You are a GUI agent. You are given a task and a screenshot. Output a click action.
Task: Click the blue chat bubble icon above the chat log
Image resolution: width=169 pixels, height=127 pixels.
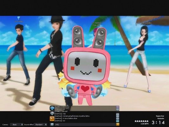(52, 108)
